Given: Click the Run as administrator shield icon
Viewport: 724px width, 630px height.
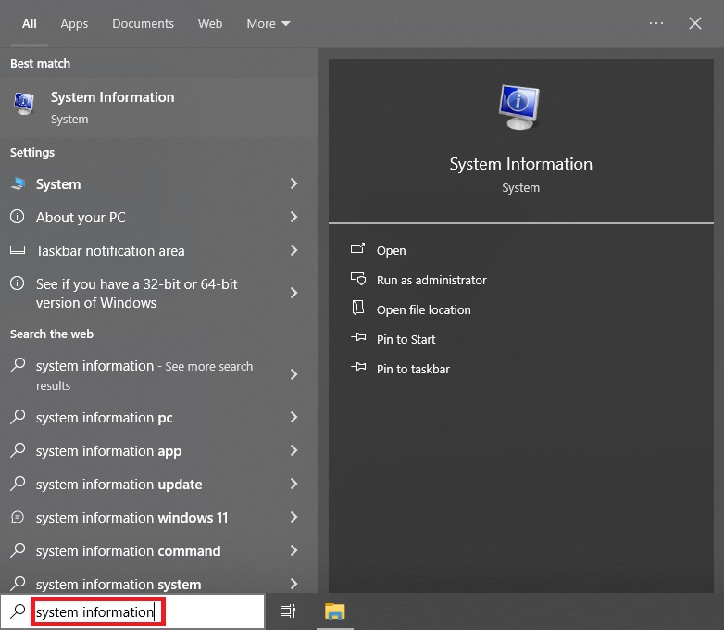Looking at the screenshot, I should (x=358, y=280).
